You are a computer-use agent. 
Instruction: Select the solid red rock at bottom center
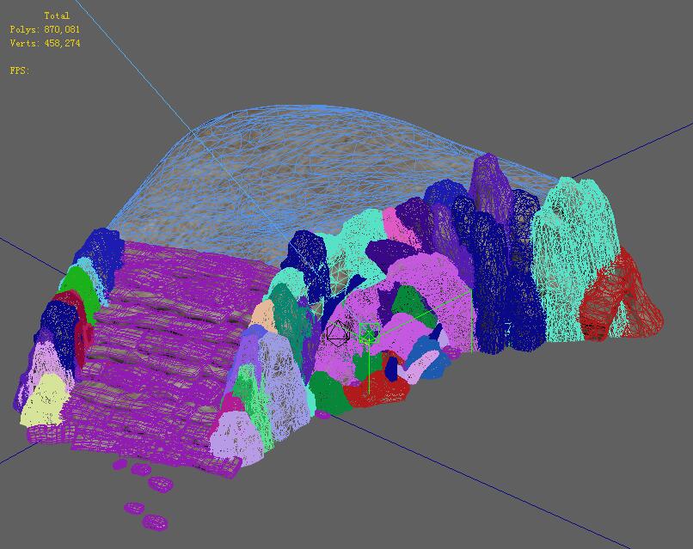[x=376, y=388]
